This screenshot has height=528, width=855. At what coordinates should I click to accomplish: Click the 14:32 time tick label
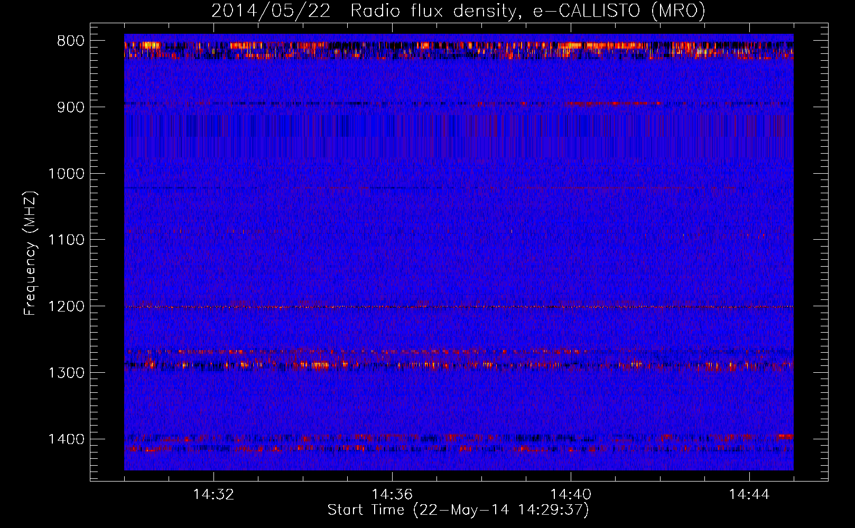tap(213, 495)
